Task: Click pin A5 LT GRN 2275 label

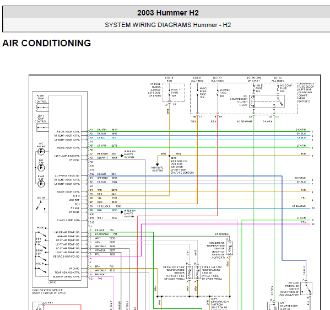Action: click(x=107, y=146)
